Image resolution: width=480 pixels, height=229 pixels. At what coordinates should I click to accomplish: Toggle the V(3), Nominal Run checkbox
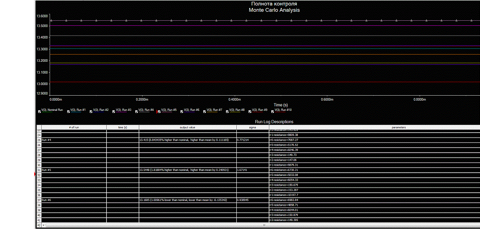tap(39, 112)
